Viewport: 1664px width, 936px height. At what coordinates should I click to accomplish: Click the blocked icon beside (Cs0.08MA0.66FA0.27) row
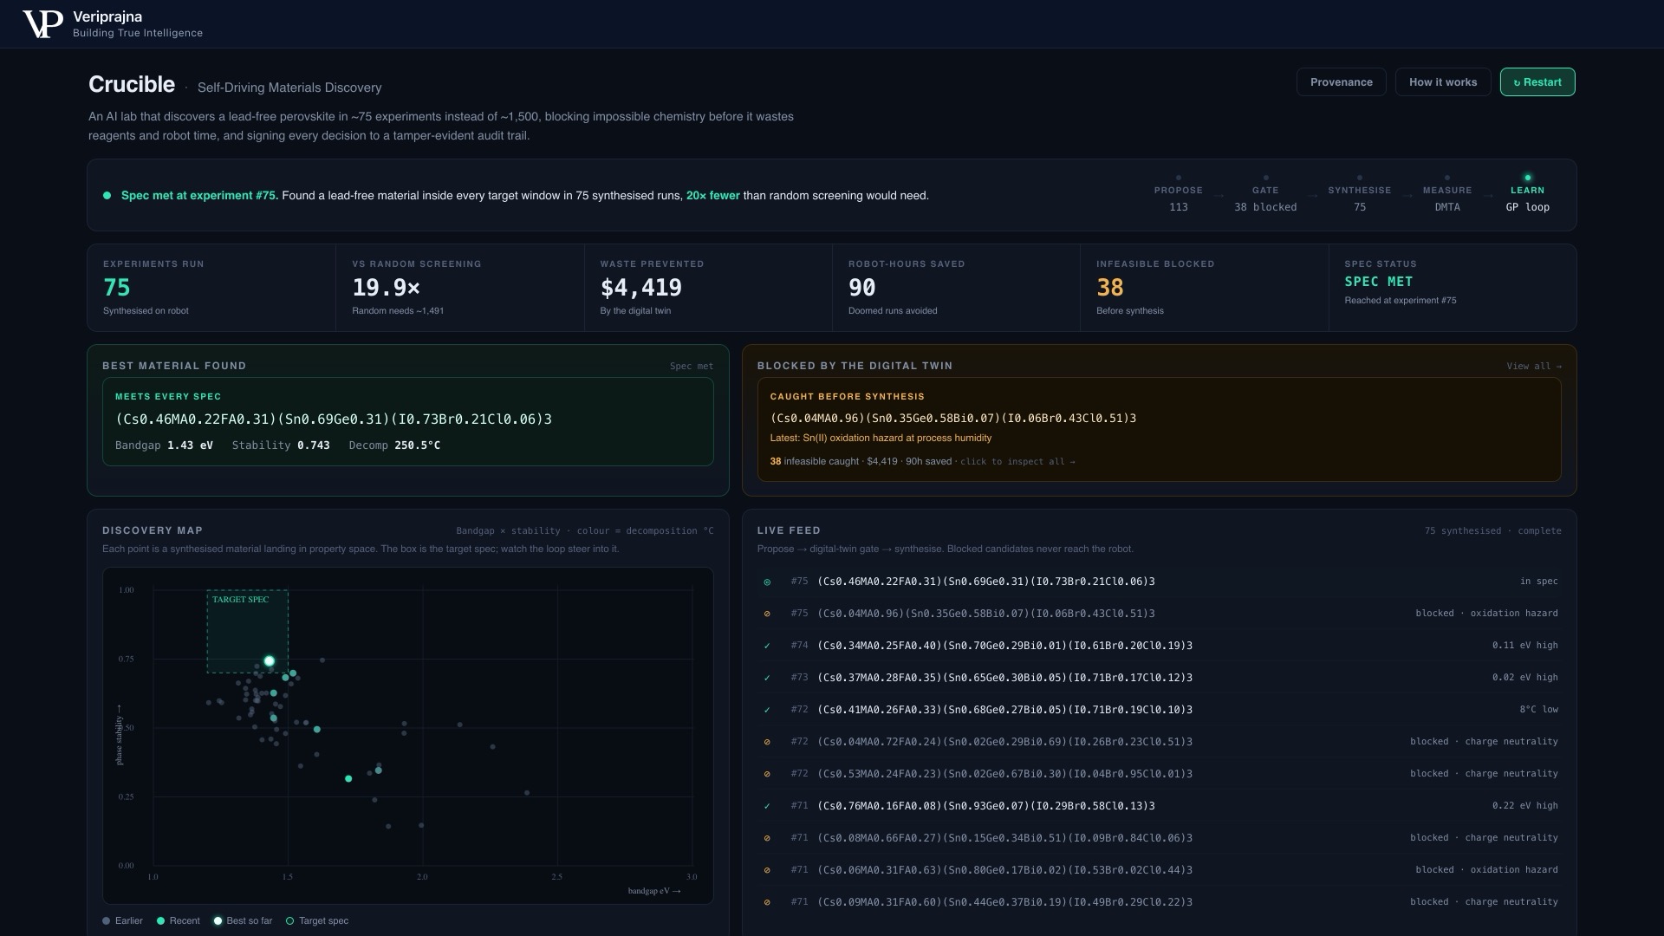(x=767, y=839)
